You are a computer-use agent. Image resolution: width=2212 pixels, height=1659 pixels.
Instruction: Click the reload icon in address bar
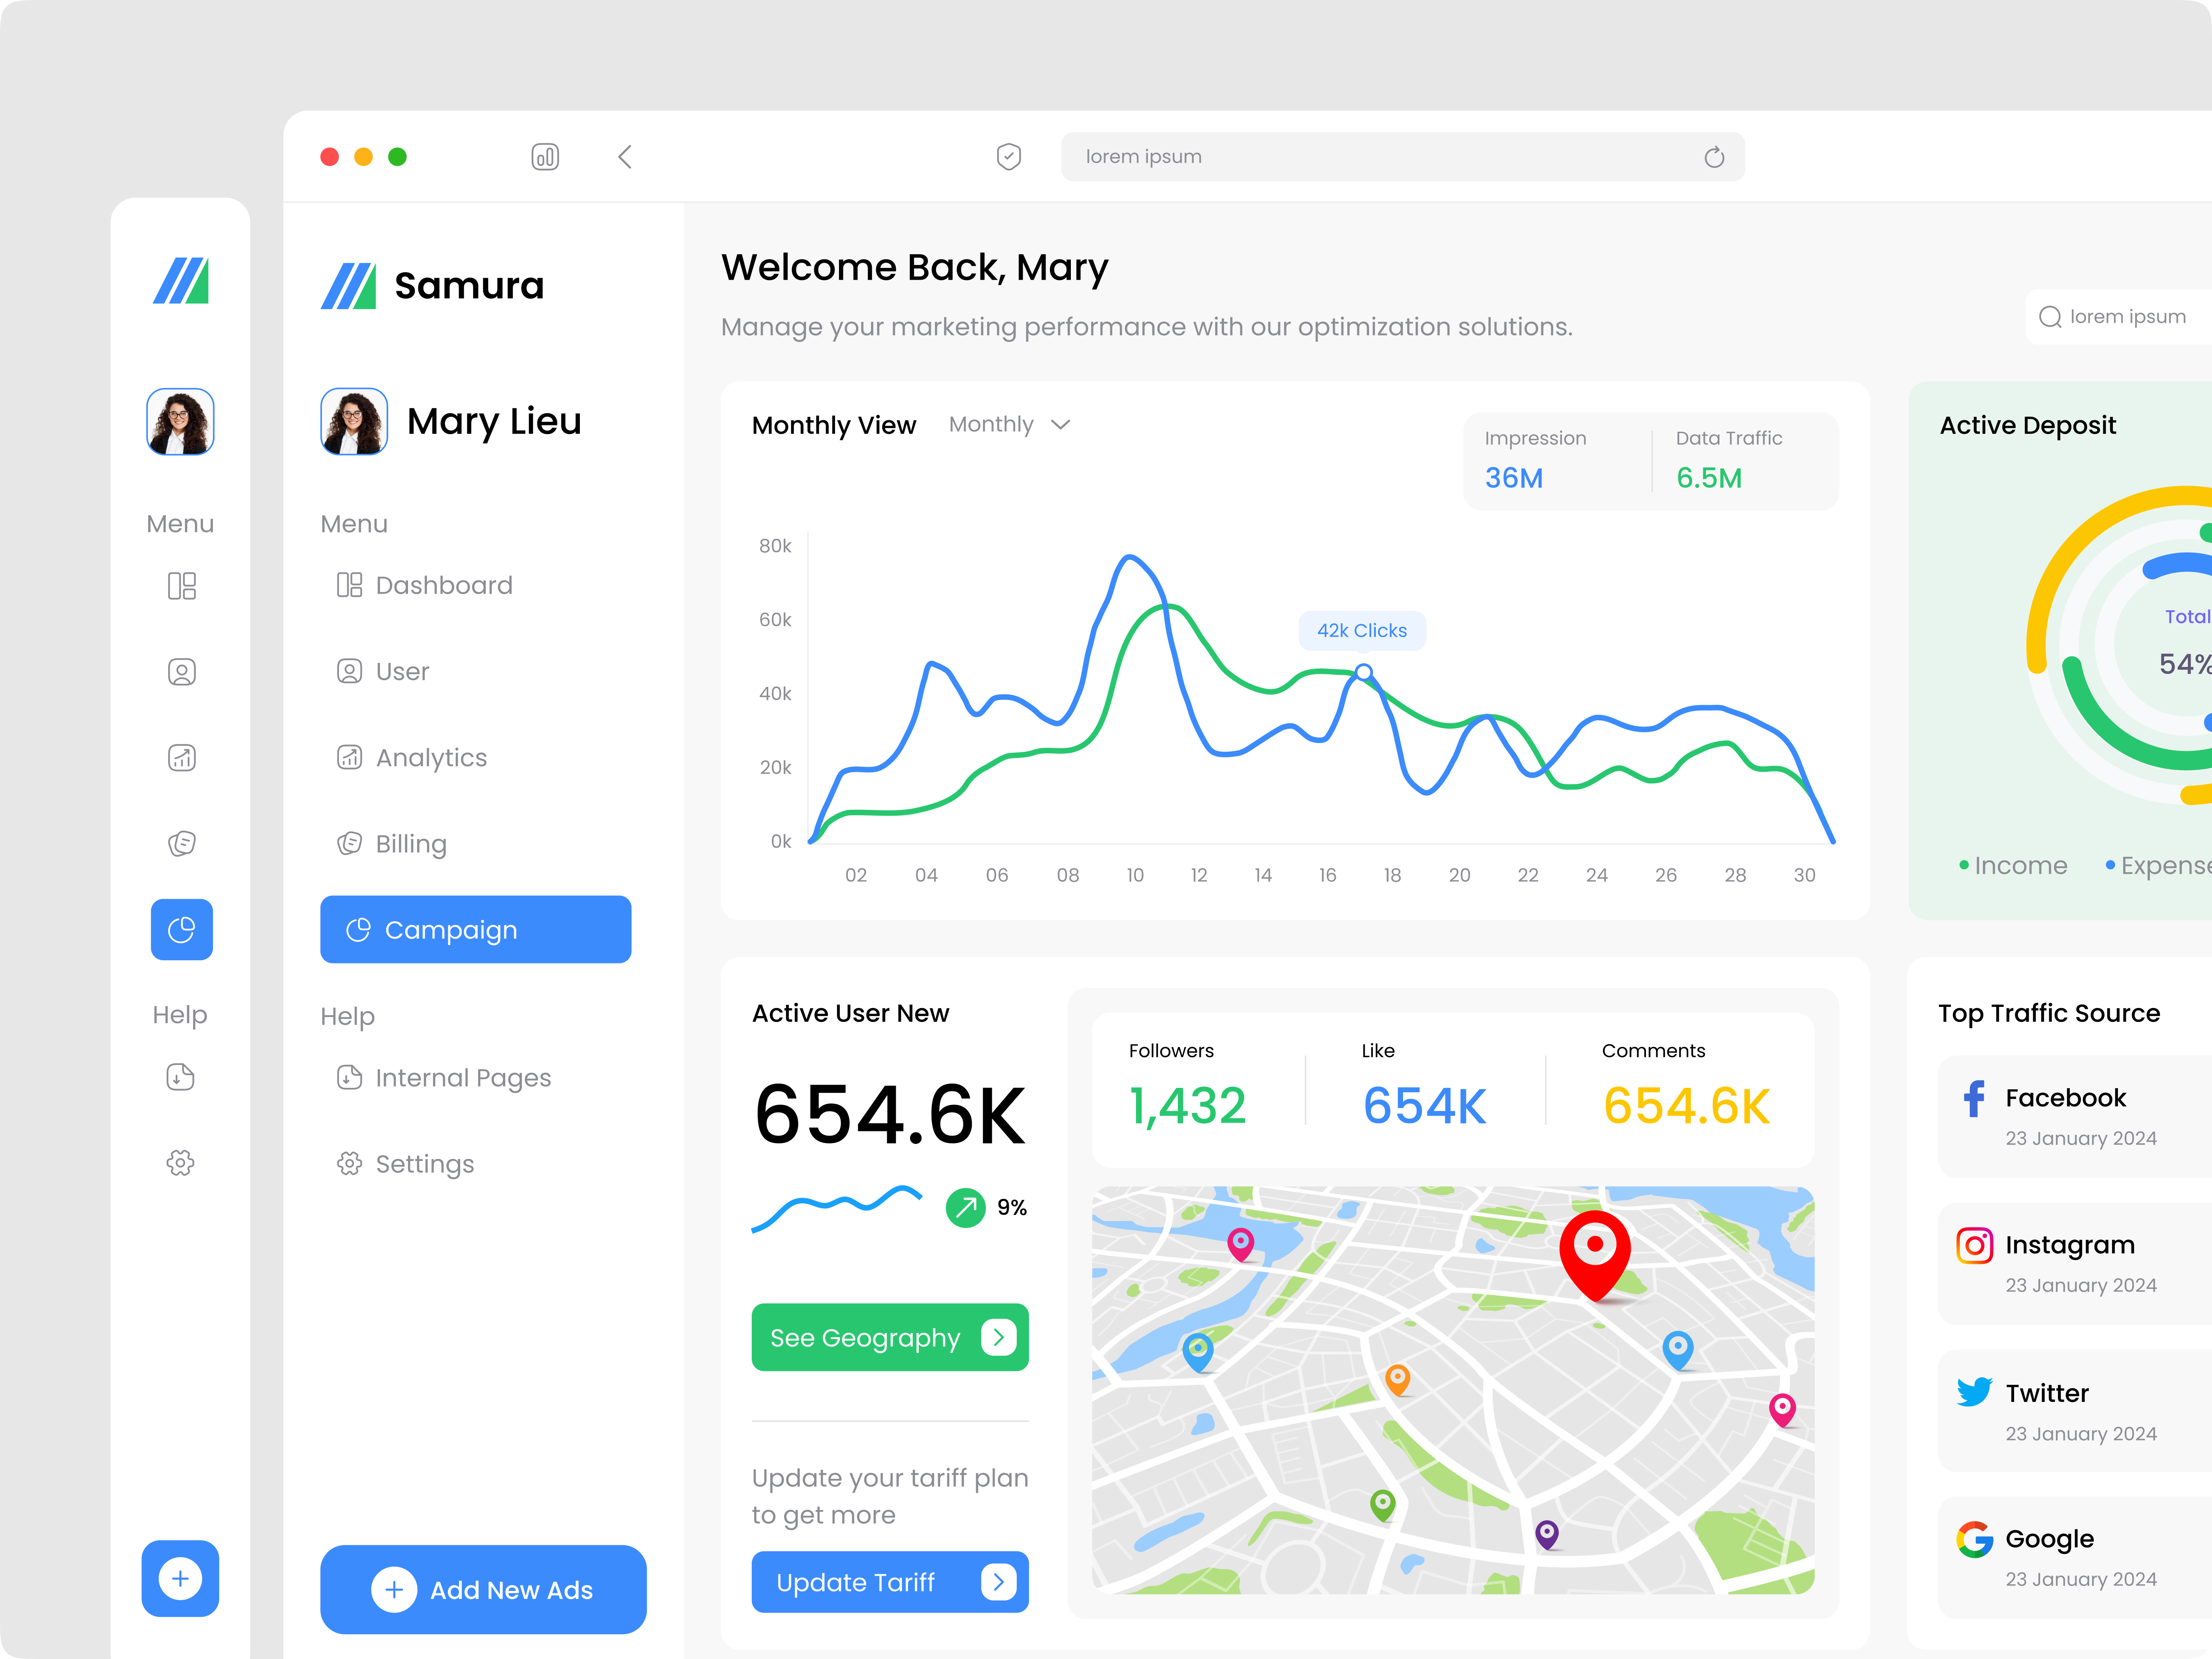1714,157
